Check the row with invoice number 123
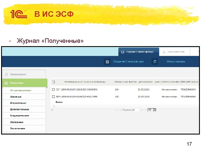 [53, 96]
